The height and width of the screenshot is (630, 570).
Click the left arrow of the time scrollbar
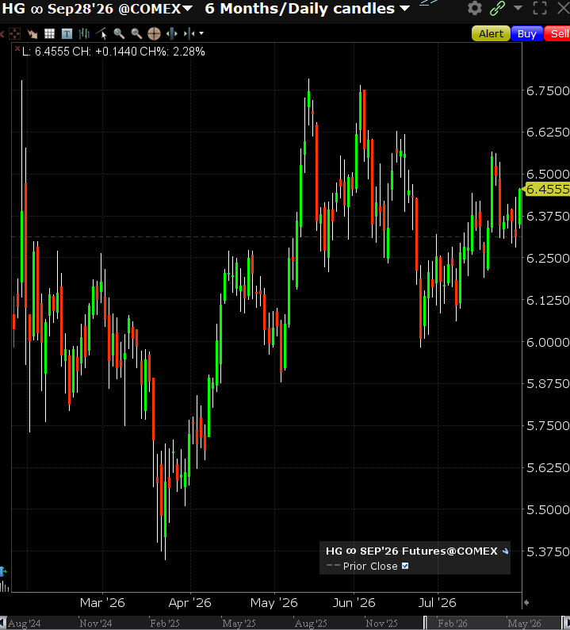click(x=3, y=623)
